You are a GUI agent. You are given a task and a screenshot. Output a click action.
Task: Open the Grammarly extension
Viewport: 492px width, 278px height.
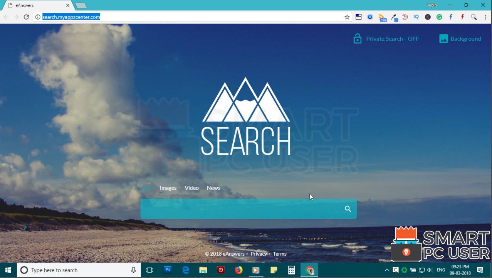tap(439, 17)
